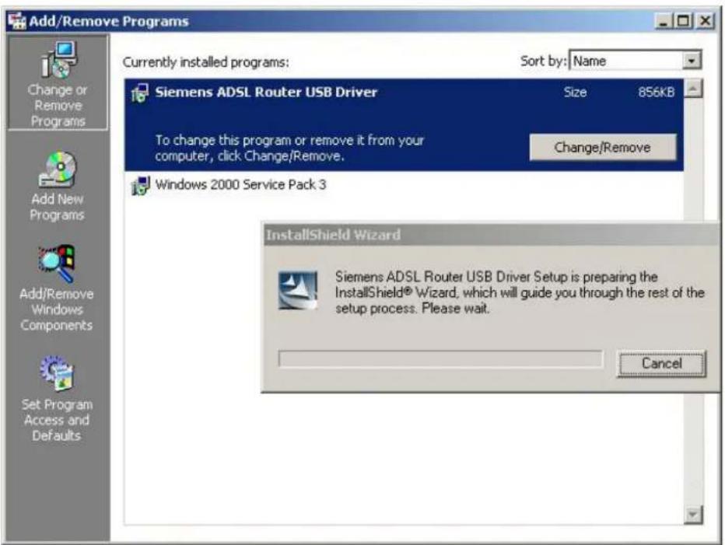Click the program list scroll down arrow
Viewport: 725px width, 545px height.
pos(694,514)
